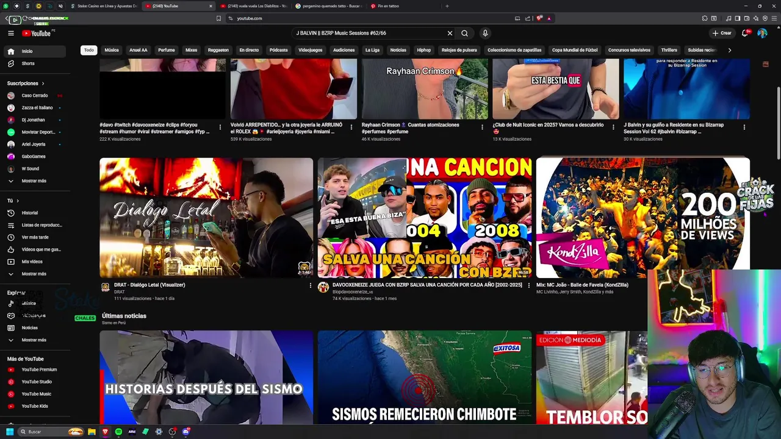Open Historias después del sismo news video
This screenshot has width=781, height=439.
pyautogui.click(x=206, y=377)
